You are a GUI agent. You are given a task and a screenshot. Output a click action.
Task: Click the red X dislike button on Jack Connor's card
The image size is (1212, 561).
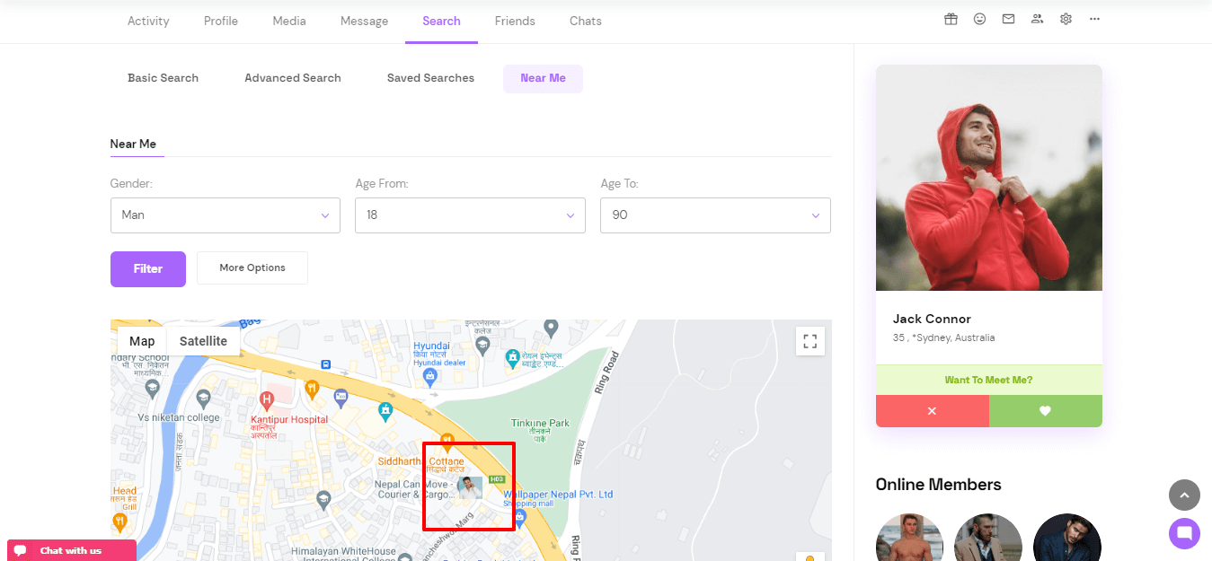(x=932, y=411)
